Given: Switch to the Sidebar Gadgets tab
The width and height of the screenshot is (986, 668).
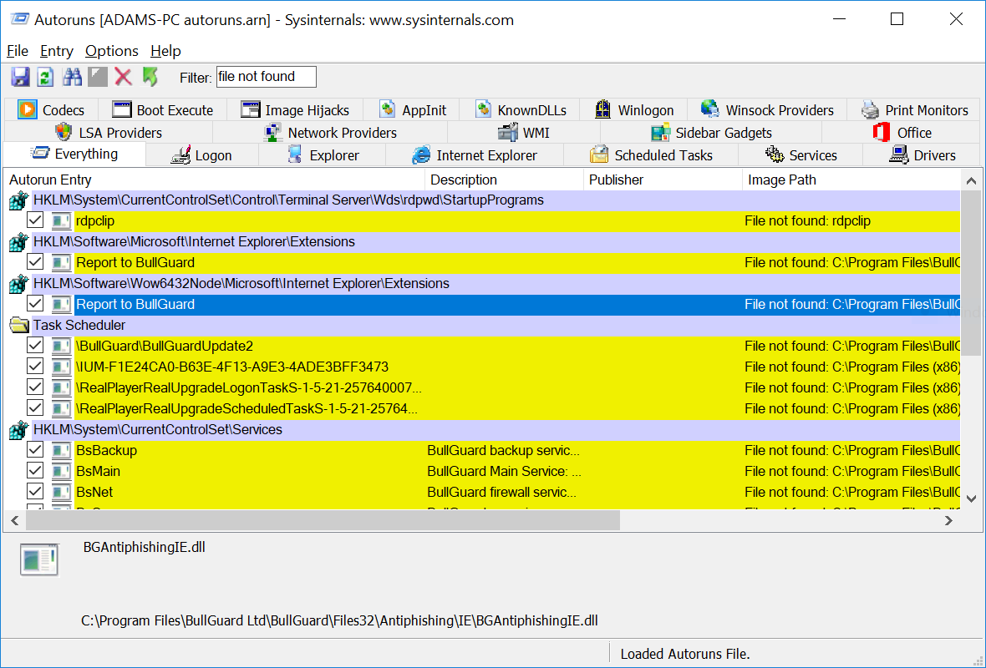Looking at the screenshot, I should (x=711, y=133).
